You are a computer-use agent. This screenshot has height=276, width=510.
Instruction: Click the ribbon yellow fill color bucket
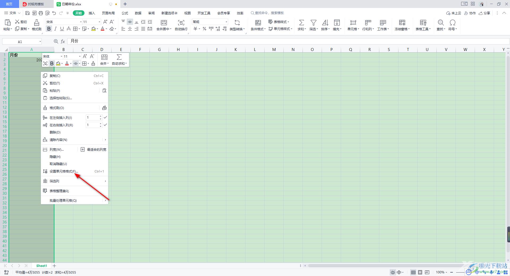(x=93, y=29)
